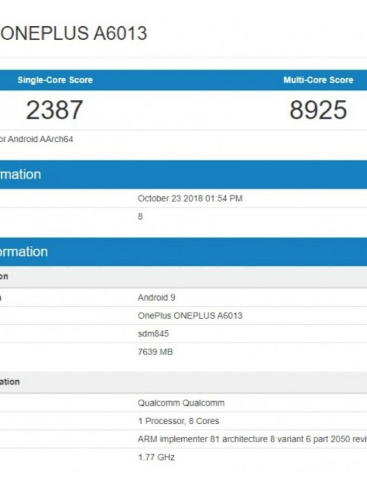Image resolution: width=367 pixels, height=490 pixels.
Task: Click the 1.77 GHz frequency value
Action: pos(156,457)
